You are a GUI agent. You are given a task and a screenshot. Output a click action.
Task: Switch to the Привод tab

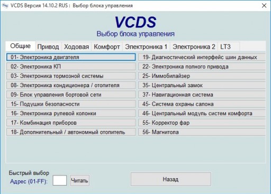click(x=48, y=47)
